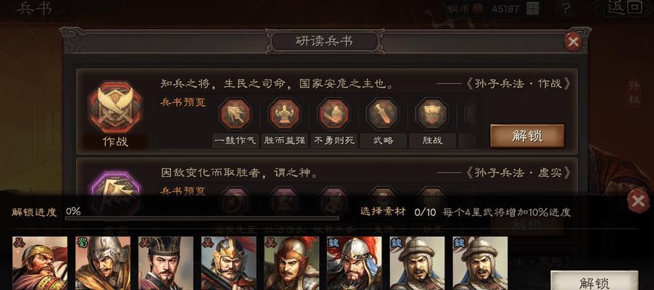Close the 研读兵书 dialog
654x290 pixels.
[x=574, y=42]
